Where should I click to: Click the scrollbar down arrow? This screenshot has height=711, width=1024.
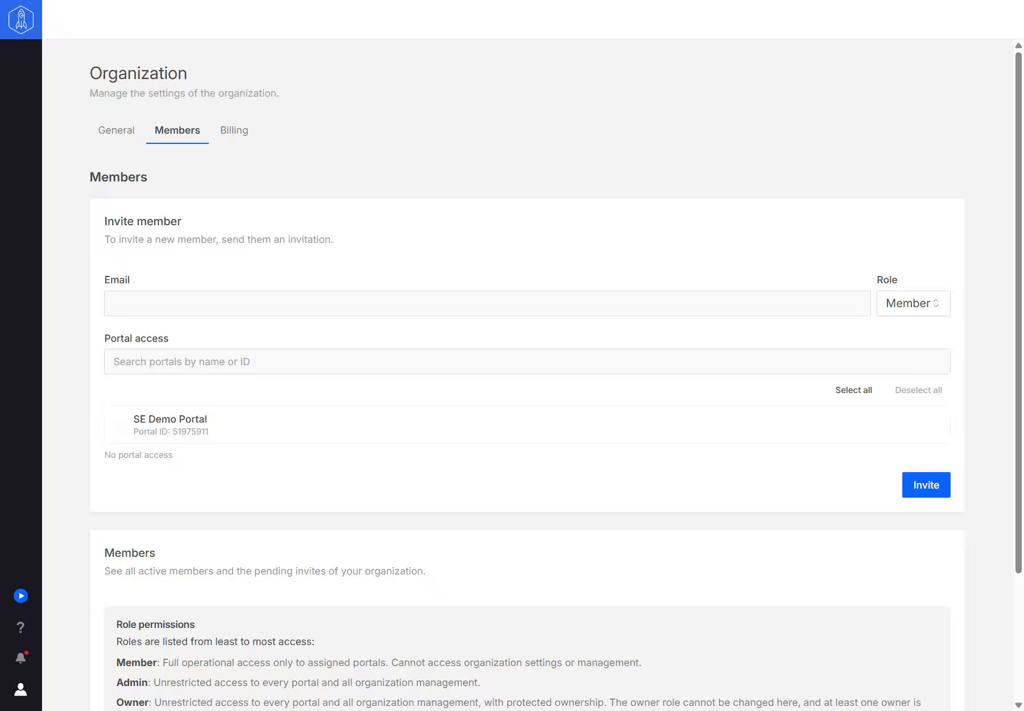coord(1018,705)
